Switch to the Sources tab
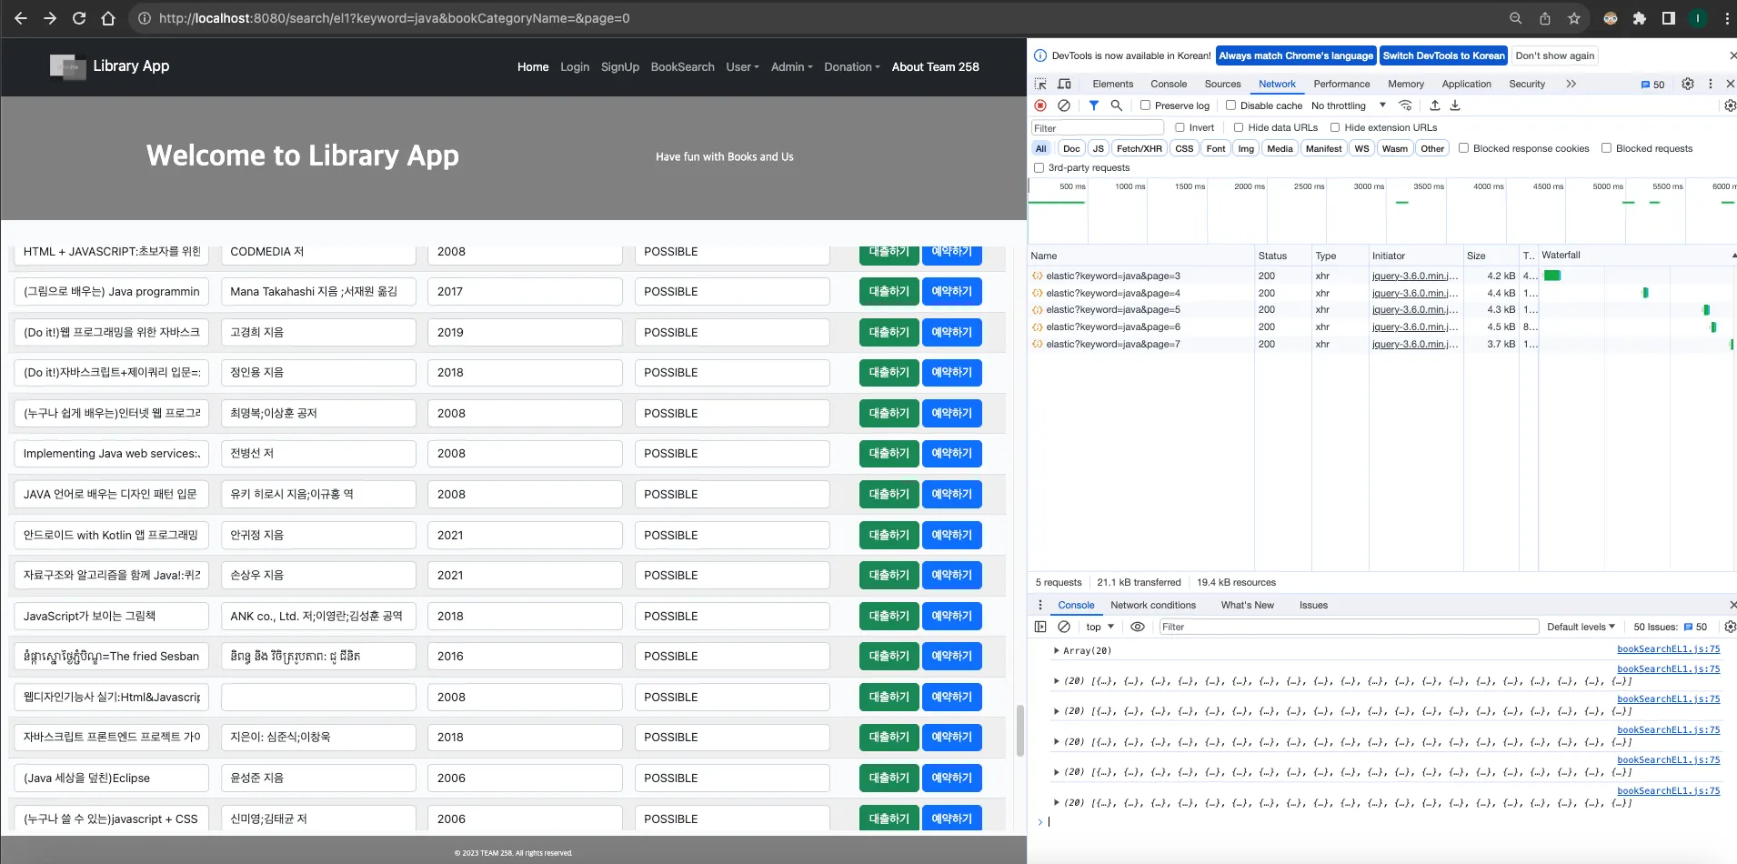Image resolution: width=1737 pixels, height=864 pixels. [x=1222, y=84]
